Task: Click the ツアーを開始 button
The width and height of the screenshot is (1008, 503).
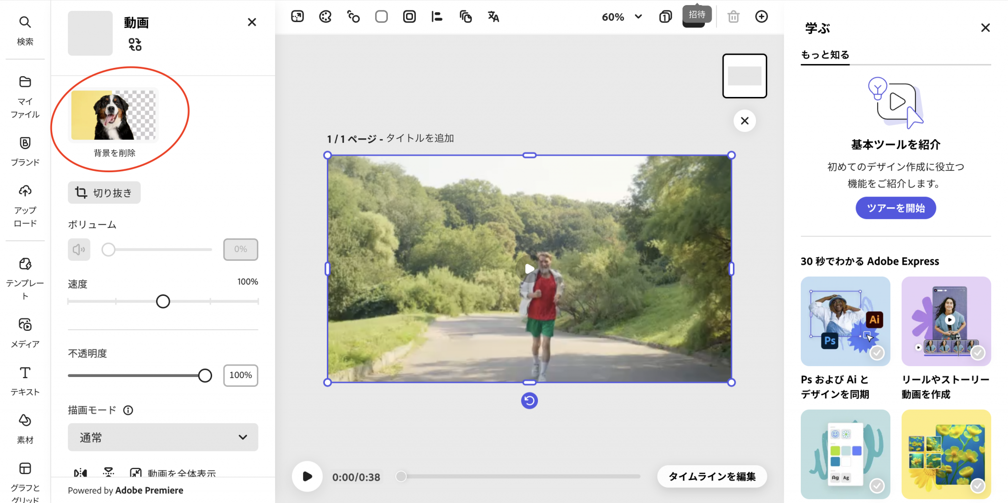Action: [x=896, y=208]
